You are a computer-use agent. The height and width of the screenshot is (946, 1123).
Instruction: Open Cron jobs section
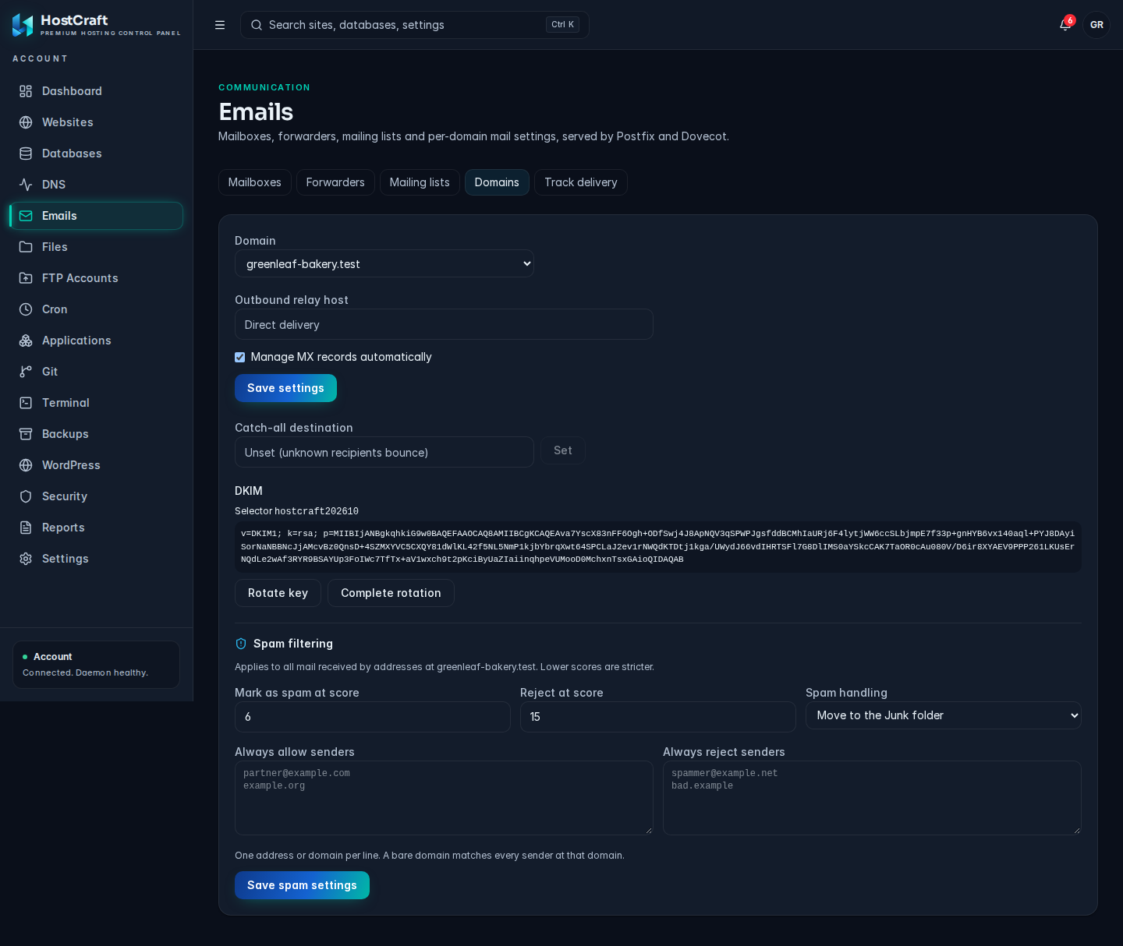(96, 309)
